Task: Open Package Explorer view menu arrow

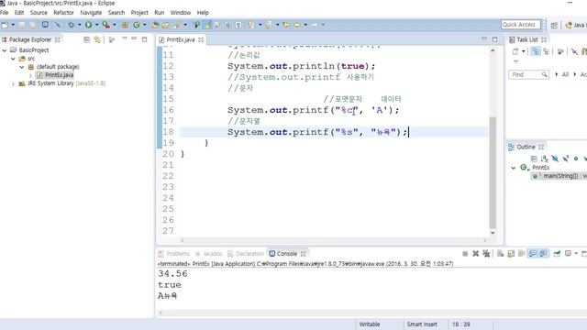Action: click(125, 38)
